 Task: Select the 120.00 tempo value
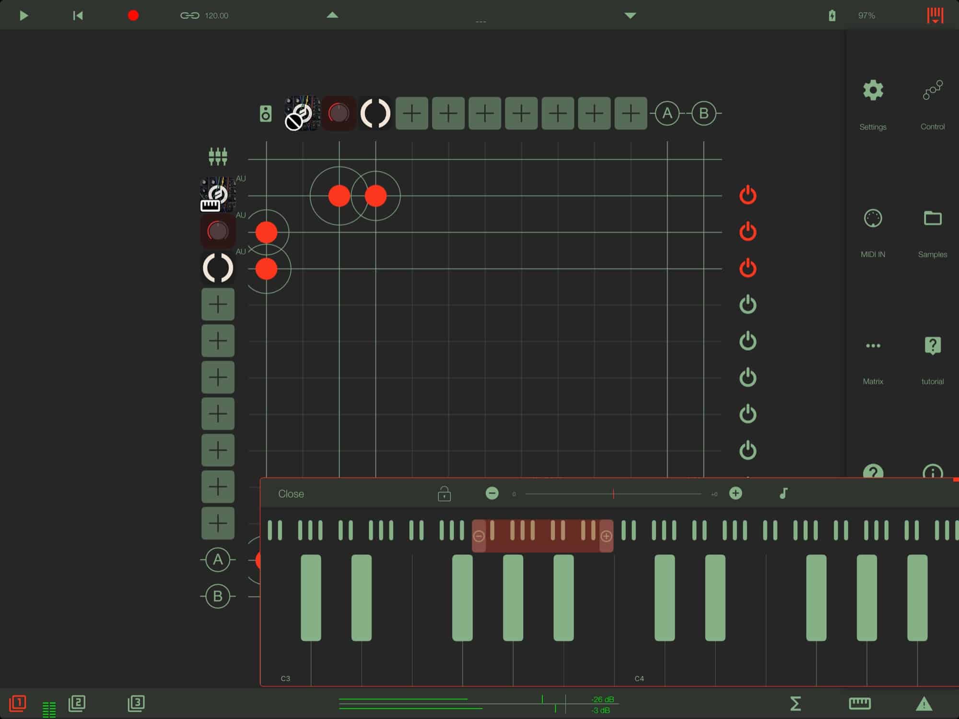[217, 15]
